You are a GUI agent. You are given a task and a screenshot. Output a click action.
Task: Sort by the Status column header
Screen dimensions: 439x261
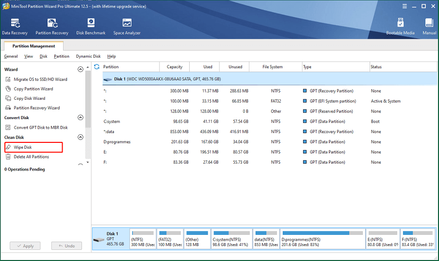tap(404, 67)
